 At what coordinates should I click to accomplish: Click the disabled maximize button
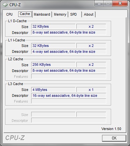tap(108, 4)
